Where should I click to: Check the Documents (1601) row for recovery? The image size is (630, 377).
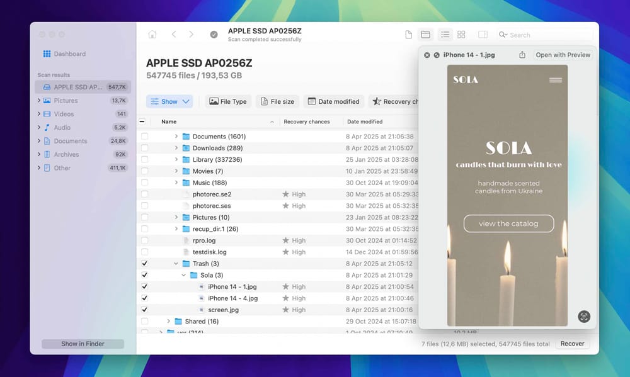(x=144, y=136)
